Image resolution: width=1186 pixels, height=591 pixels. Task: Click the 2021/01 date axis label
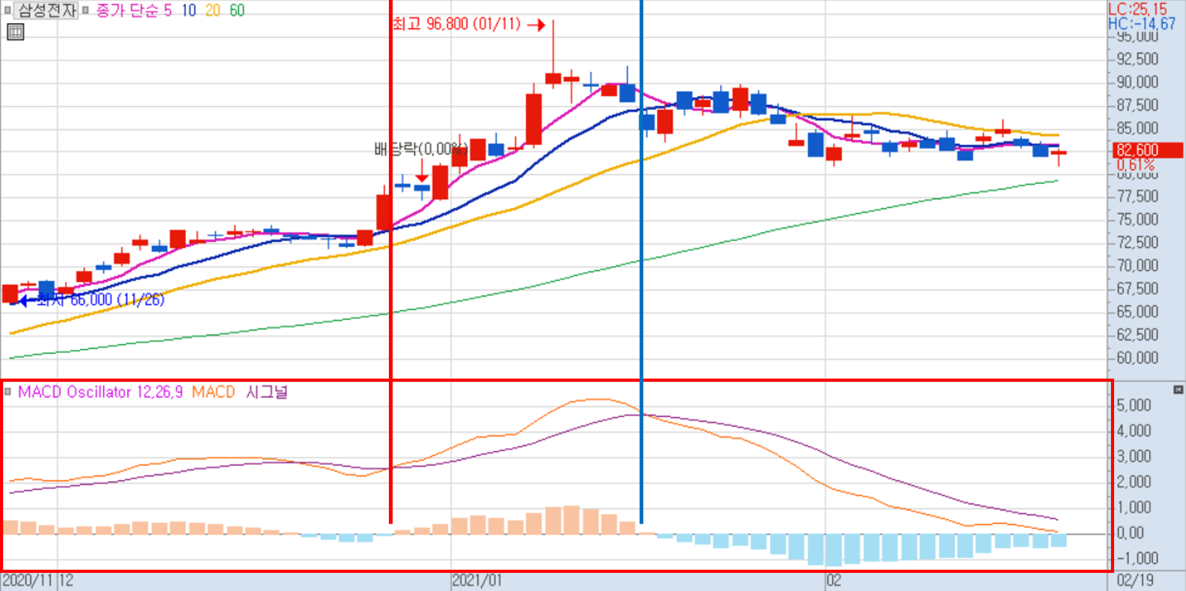tap(477, 580)
